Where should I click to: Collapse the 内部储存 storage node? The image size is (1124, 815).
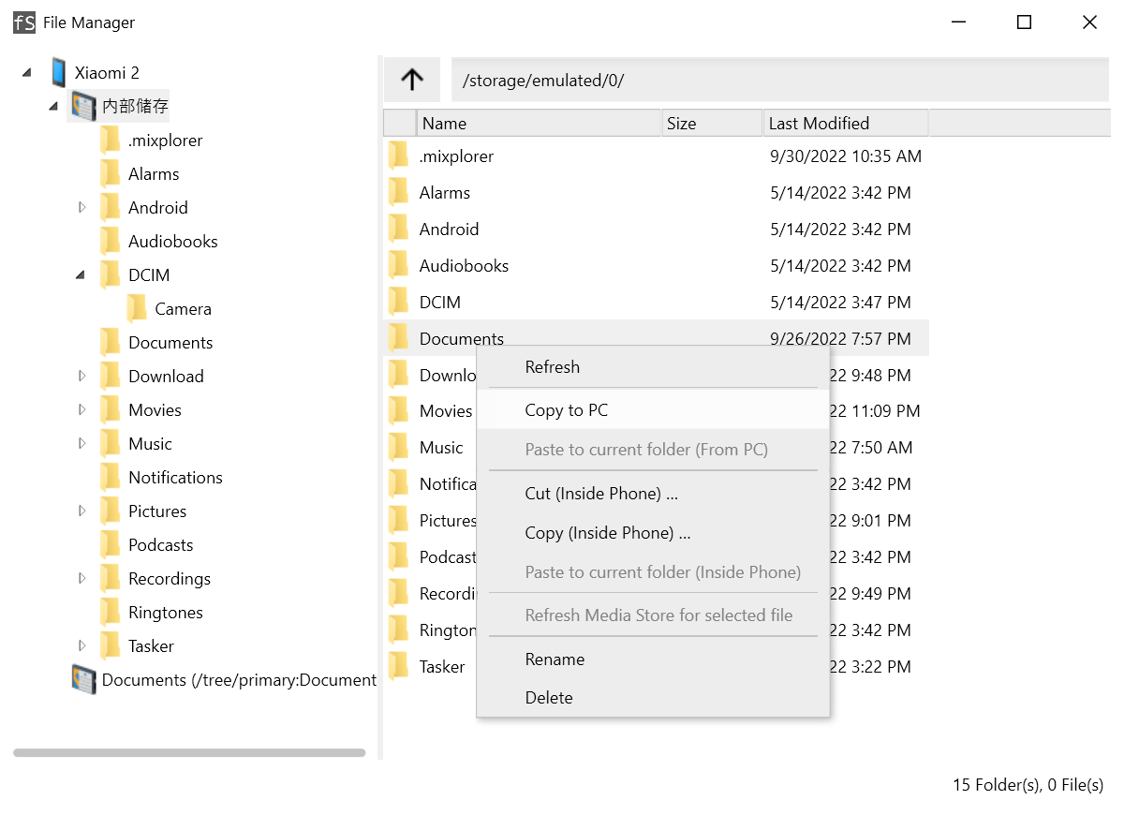[x=53, y=107]
